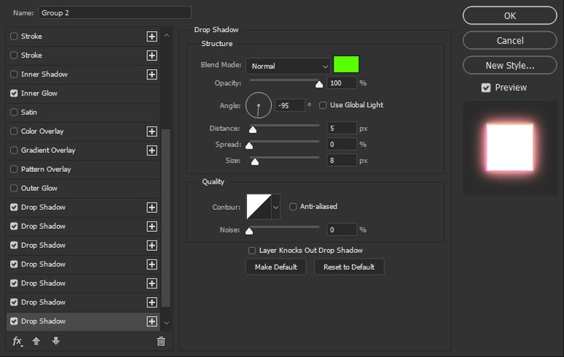This screenshot has width=564, height=357.
Task: Click the Angle dial control
Action: [258, 106]
